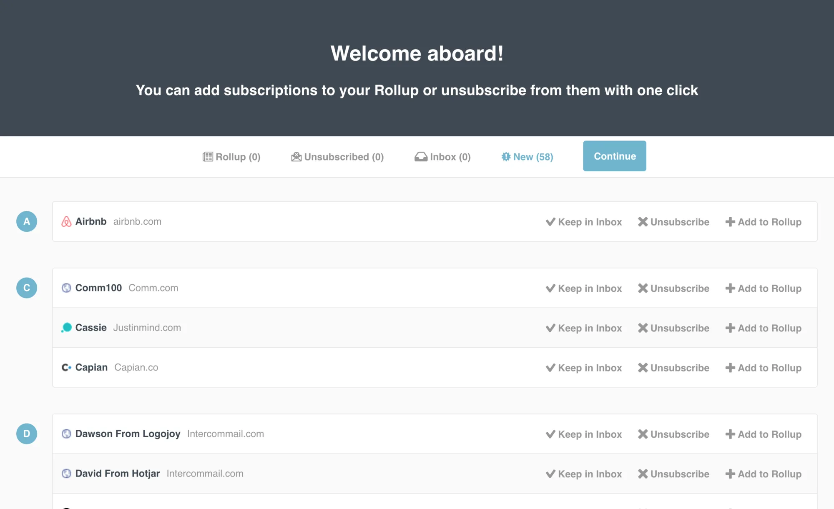Unsubscribe from Dawson From Logojoy
The width and height of the screenshot is (834, 509).
[673, 434]
